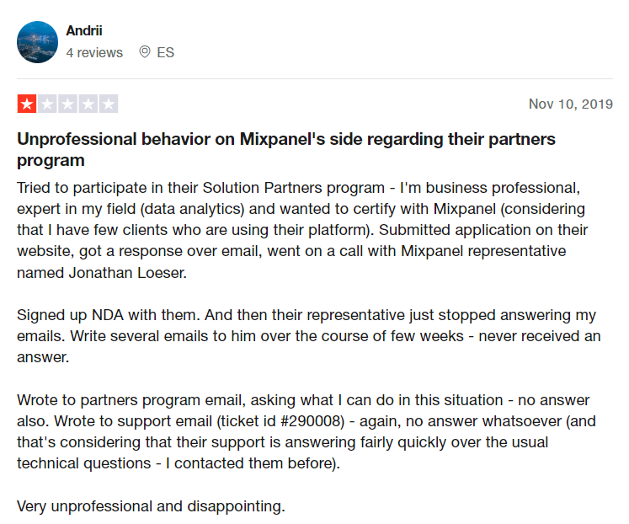629x524 pixels.
Task: Click the fourth grey rating star
Action: pyautogui.click(x=88, y=104)
